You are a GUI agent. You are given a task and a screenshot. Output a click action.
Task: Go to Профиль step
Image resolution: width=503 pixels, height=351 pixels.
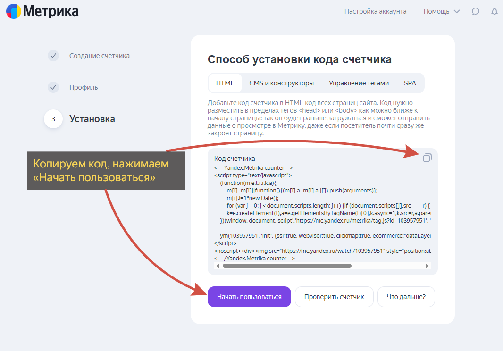point(84,87)
